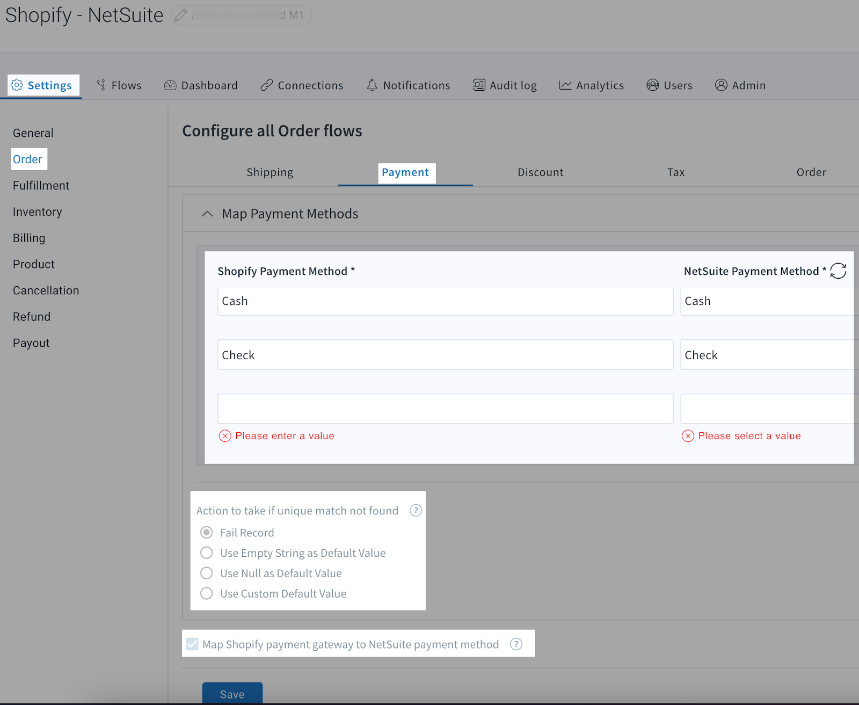
Task: Open the Notifications top tab label
Action: 417,85
